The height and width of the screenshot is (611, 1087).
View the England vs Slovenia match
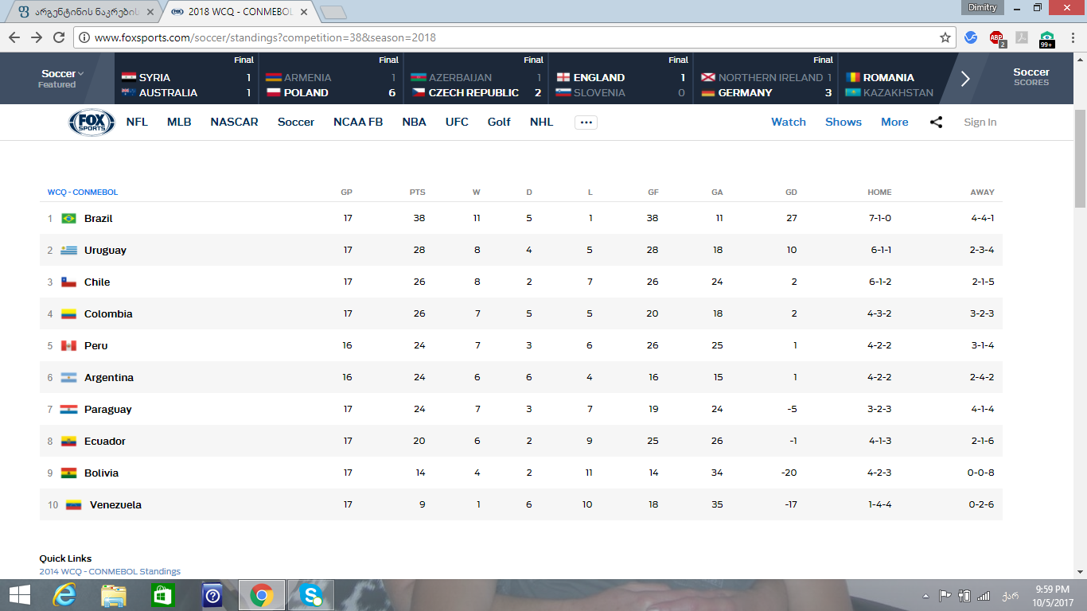point(620,78)
